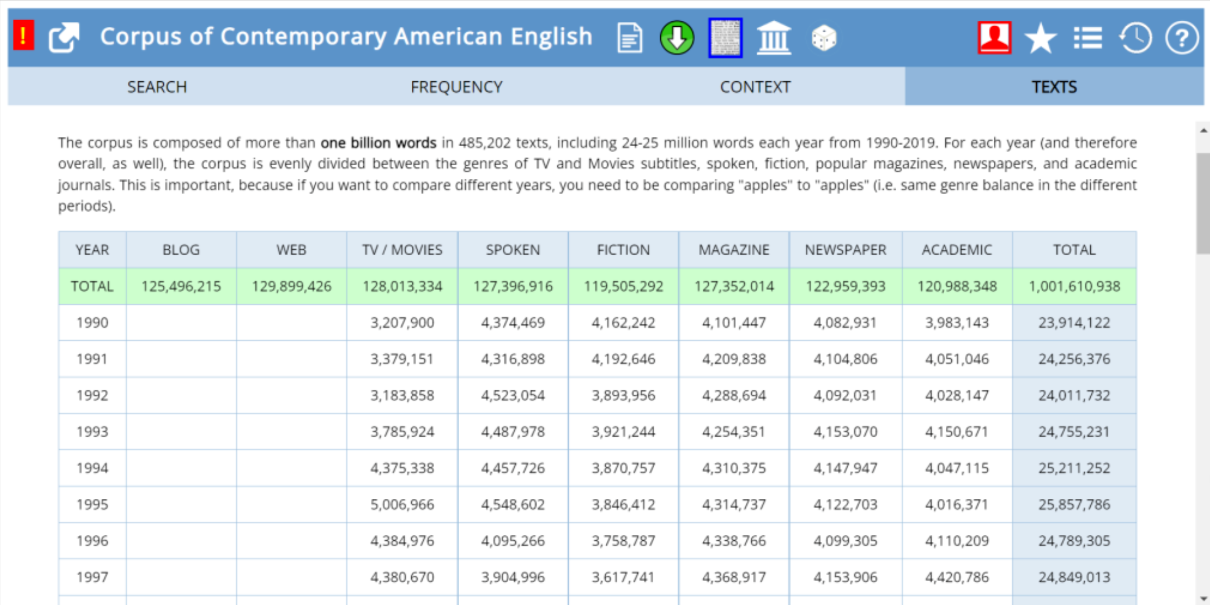Click 1994 newspaper value 4,147,947
This screenshot has height=605, width=1210.
(x=845, y=469)
